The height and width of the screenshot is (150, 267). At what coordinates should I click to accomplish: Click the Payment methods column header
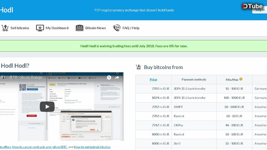[x=194, y=80]
